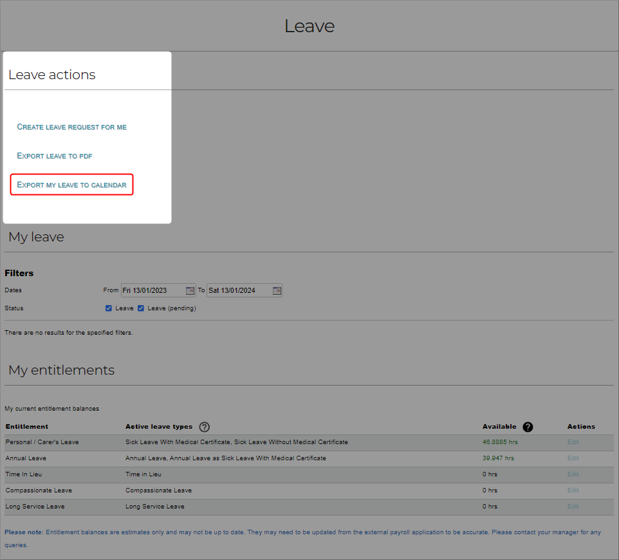Click the Actions column header
Image resolution: width=619 pixels, height=560 pixels.
581,427
